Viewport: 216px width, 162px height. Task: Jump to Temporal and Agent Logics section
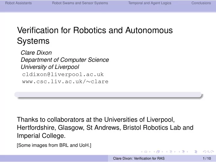point(150,3)
